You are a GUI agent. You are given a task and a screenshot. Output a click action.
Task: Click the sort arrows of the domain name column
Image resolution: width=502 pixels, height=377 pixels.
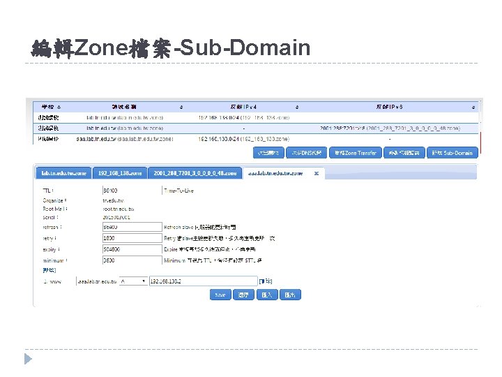181,107
